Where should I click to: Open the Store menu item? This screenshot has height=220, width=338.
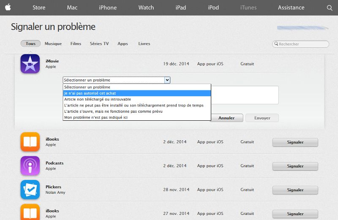pos(39,8)
